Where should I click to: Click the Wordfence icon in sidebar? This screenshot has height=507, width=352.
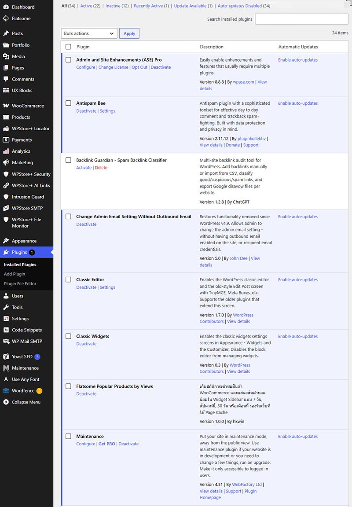click(x=6, y=391)
